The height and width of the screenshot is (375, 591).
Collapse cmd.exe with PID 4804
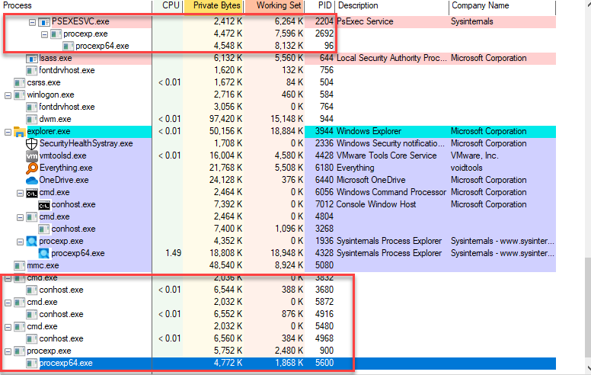20,217
